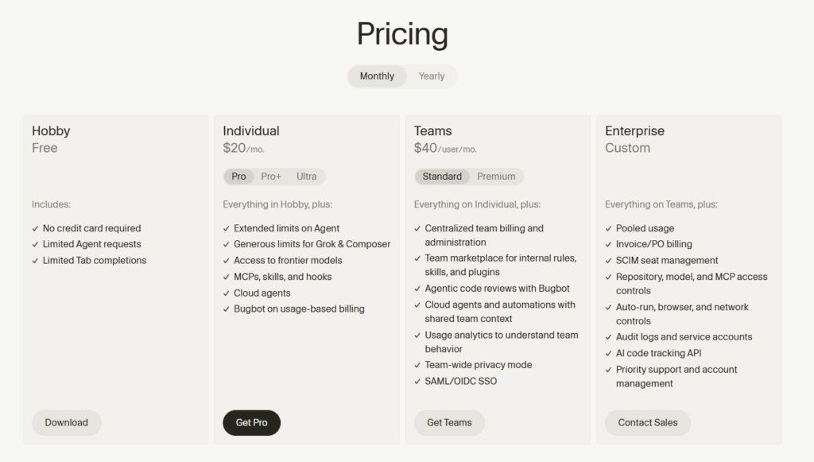814x462 pixels.
Task: Switch billing to Yearly
Action: pos(432,76)
